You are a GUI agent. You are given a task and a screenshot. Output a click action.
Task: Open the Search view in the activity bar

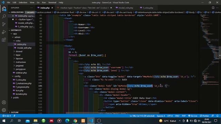click(x=4, y=17)
